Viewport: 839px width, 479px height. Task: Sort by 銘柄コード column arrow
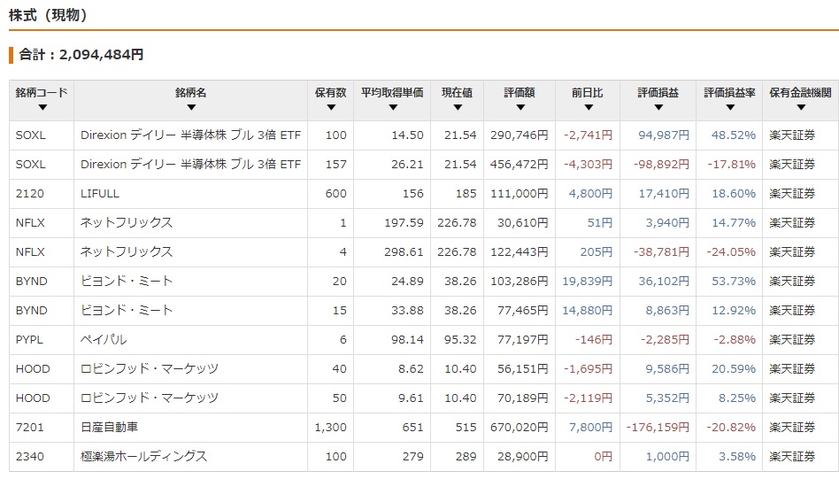tap(42, 107)
